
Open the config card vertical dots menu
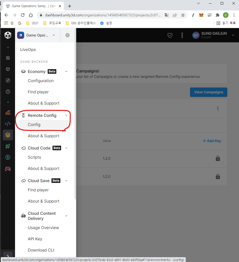218,108
